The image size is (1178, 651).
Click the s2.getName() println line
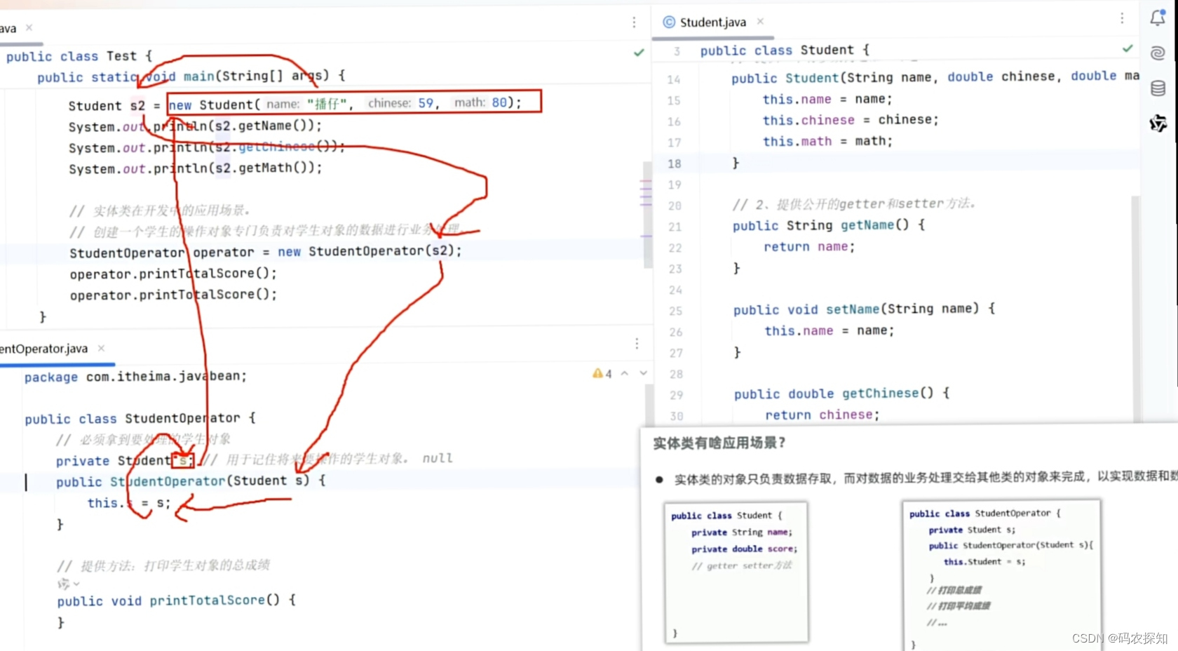point(195,126)
